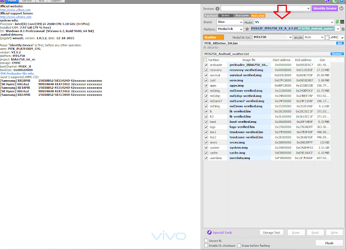This screenshot has height=250, width=346.
Task: Switch to the ADB tab
Action: coord(42,1)
